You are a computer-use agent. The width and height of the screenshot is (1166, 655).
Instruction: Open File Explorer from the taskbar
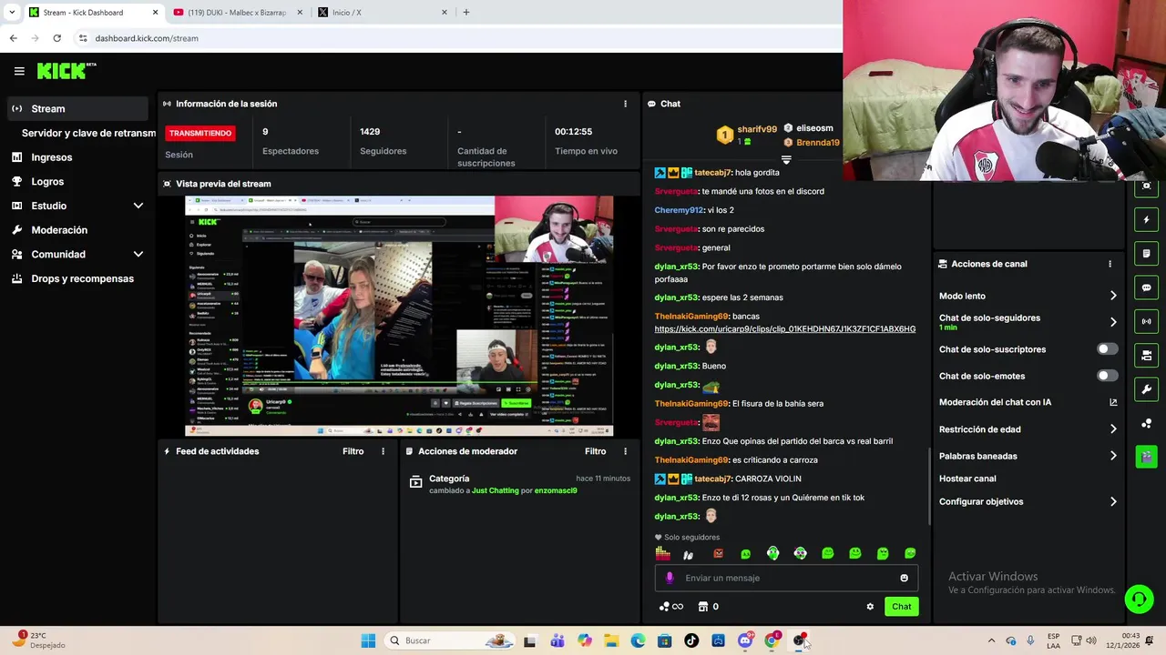(611, 640)
